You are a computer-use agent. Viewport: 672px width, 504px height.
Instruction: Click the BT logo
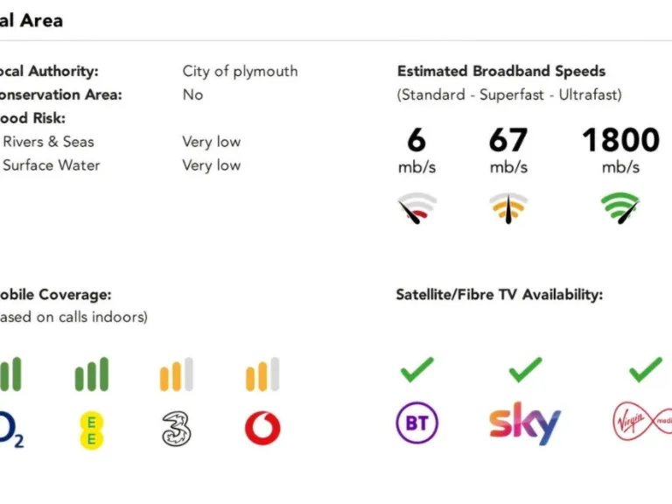point(416,423)
